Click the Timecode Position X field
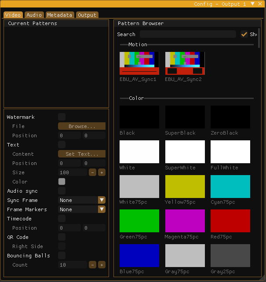The width and height of the screenshot is (266, 282). pos(69,228)
